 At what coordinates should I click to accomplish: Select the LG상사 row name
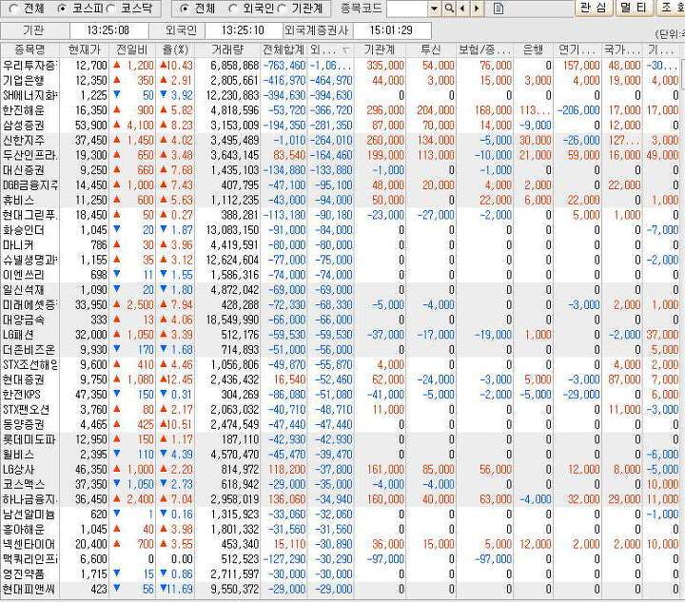click(18, 469)
